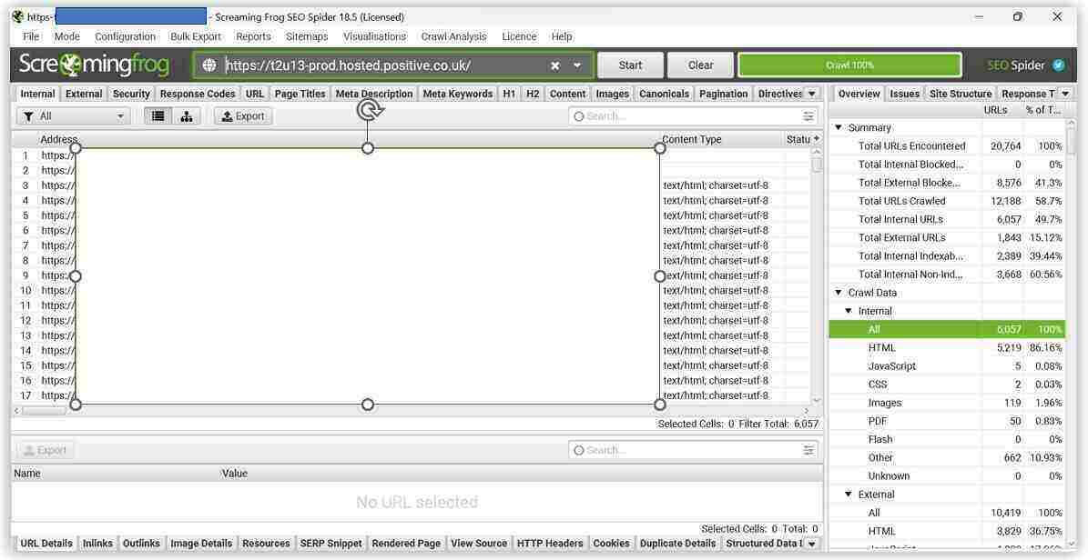Click the Start crawl button
This screenshot has height=560, width=1088.
coord(630,65)
